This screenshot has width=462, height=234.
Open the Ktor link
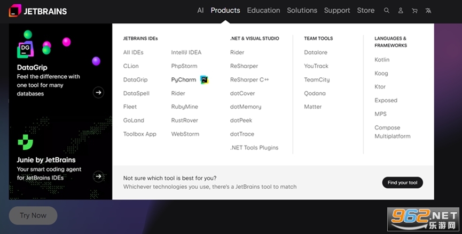[x=380, y=87]
